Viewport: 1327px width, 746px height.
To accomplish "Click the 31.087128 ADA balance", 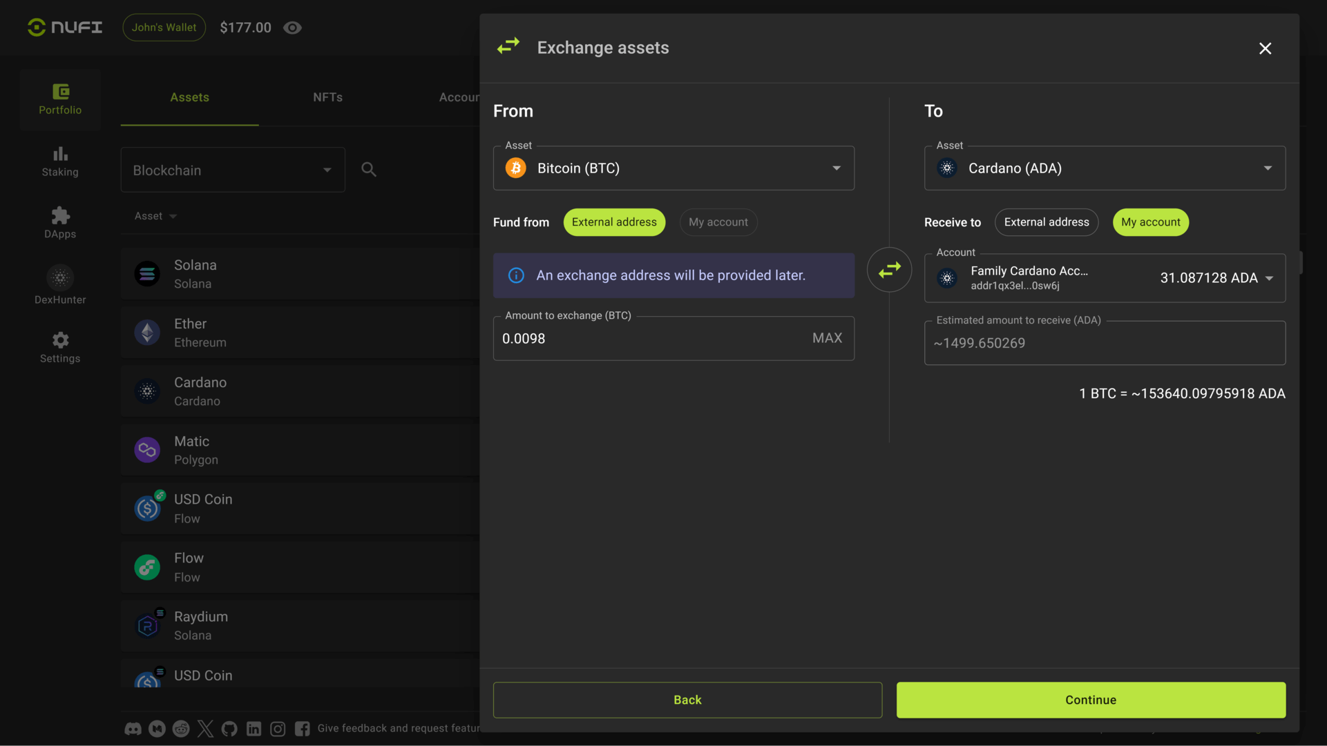I will (1208, 278).
